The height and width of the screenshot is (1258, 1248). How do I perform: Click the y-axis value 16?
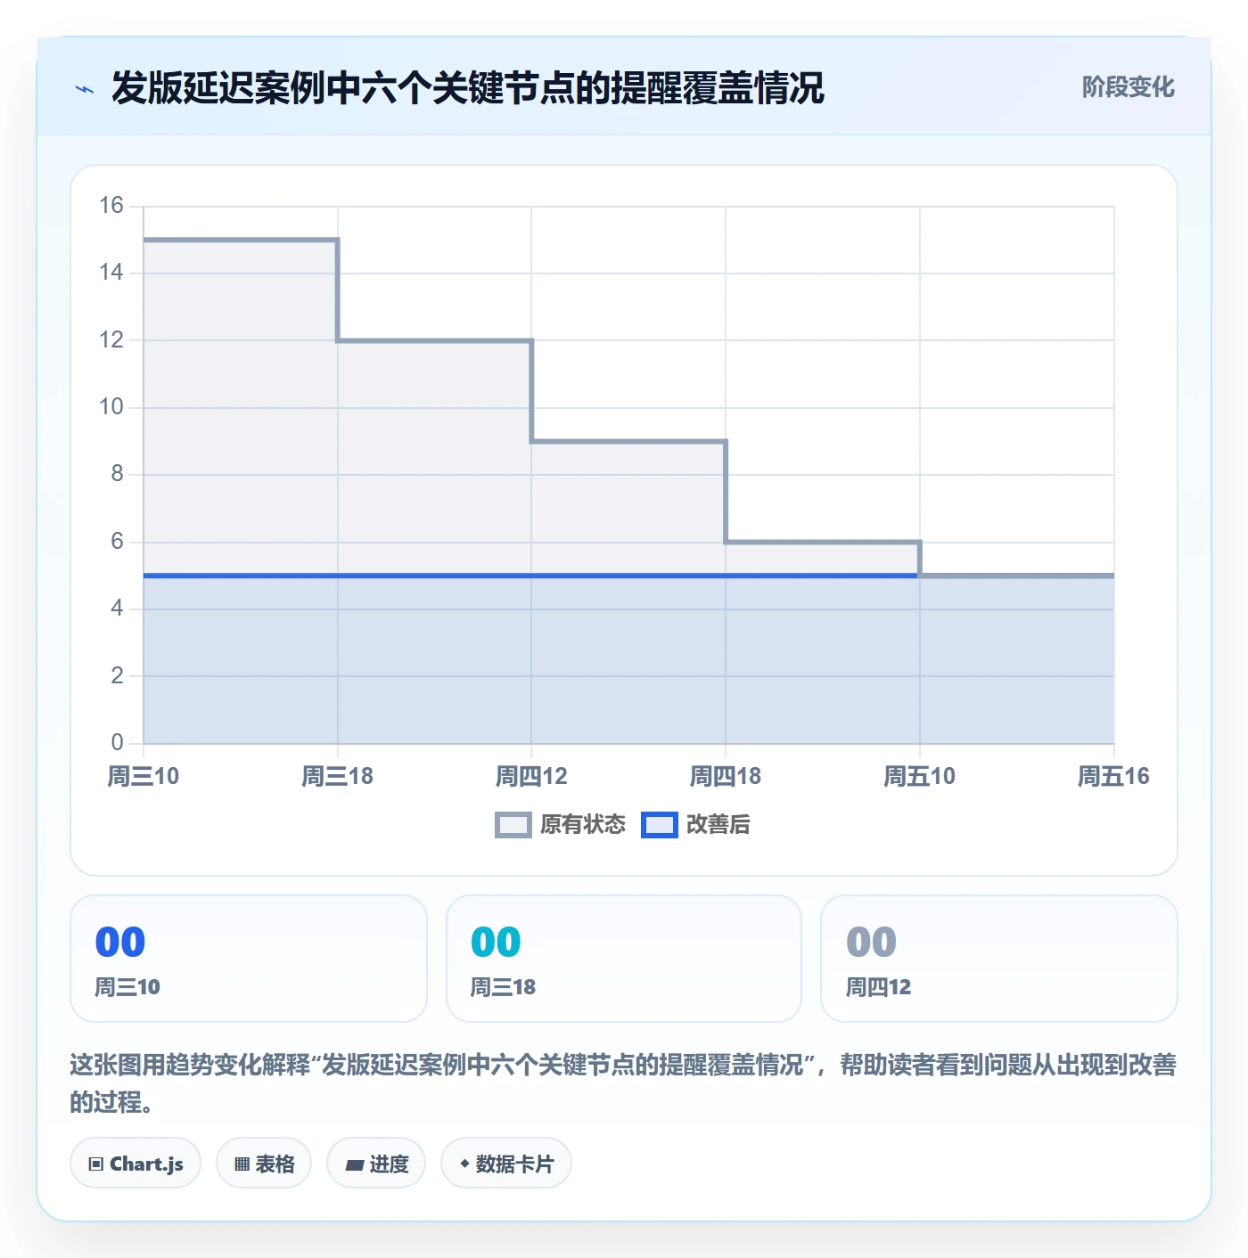[111, 206]
